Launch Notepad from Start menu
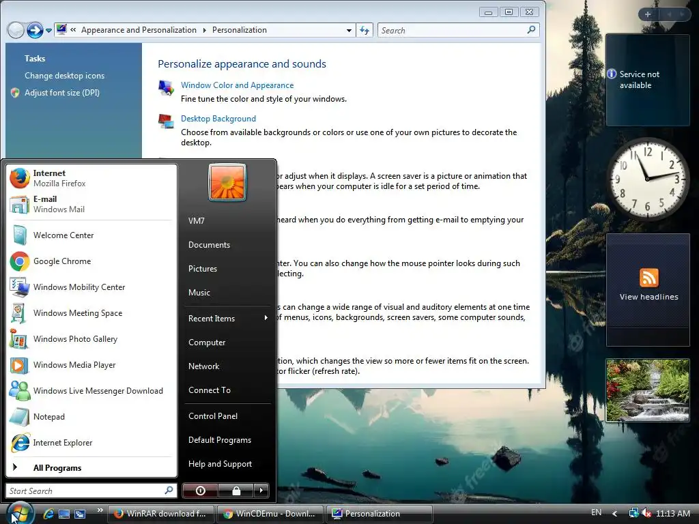699x524 pixels. tap(91, 417)
